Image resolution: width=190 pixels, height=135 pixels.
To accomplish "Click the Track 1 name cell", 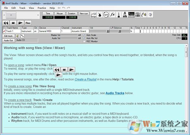I will [x=13, y=31].
